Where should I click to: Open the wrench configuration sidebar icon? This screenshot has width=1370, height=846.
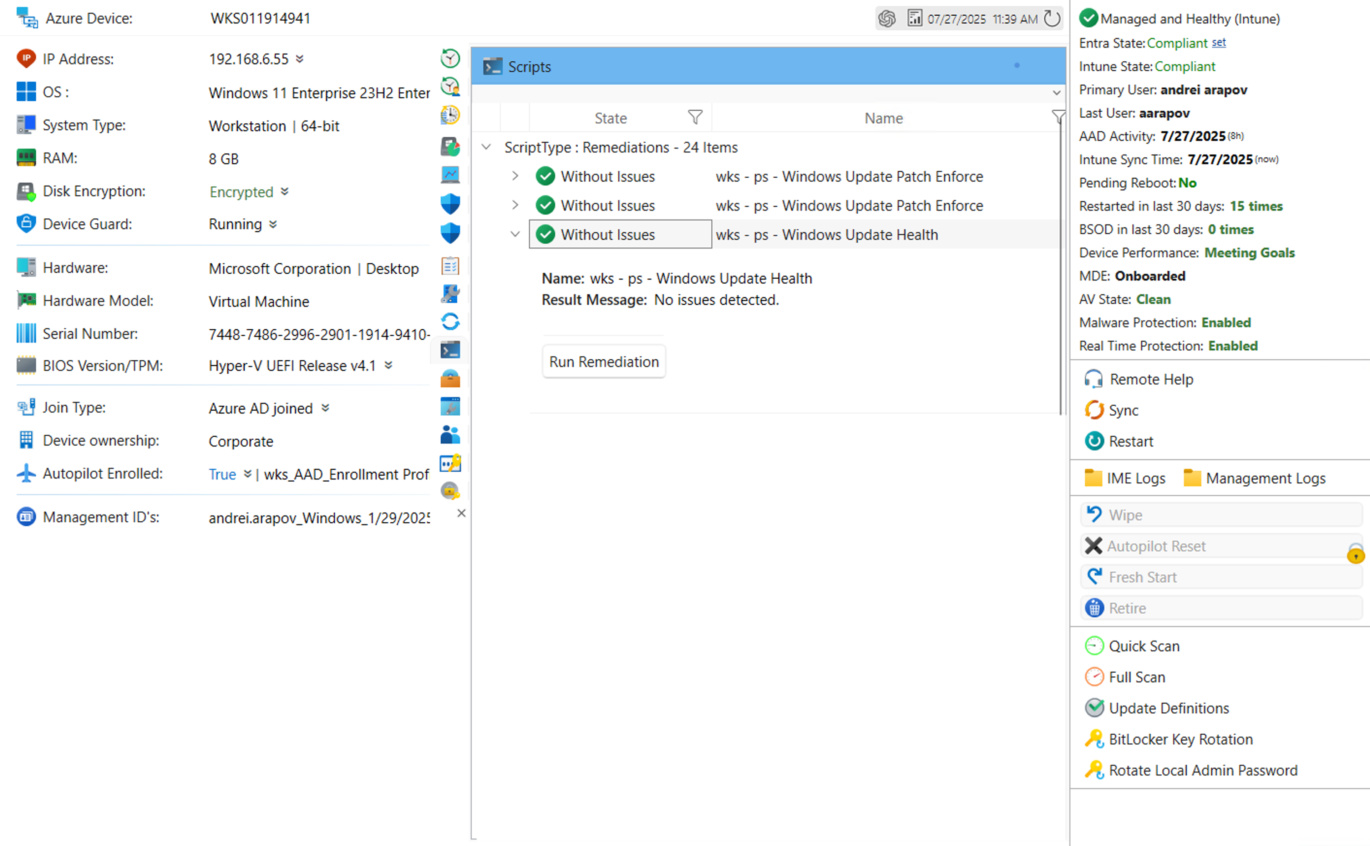tap(450, 294)
